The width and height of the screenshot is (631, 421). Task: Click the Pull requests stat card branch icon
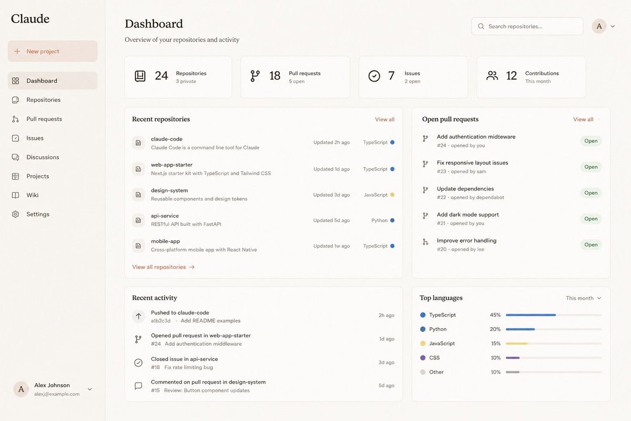[255, 76]
